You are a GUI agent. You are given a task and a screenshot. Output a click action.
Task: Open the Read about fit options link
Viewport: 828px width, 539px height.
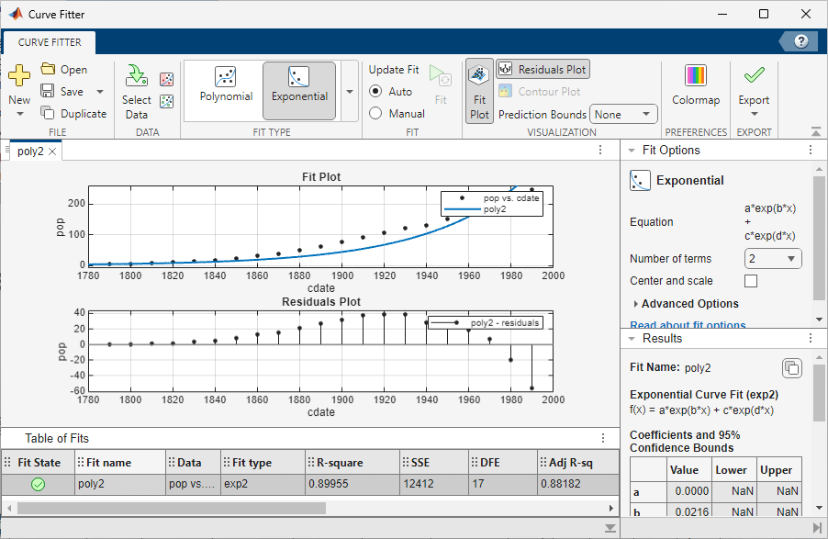point(688,324)
